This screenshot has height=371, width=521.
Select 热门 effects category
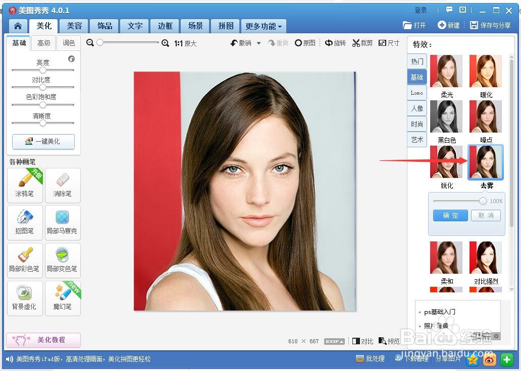417,61
